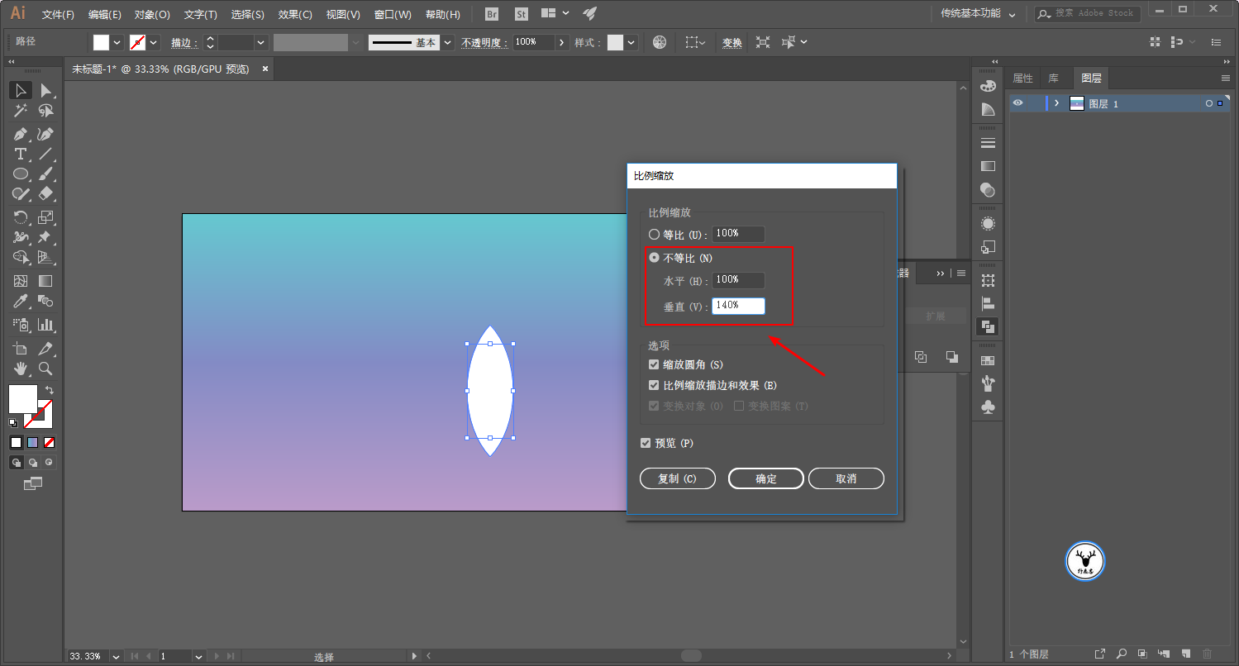
Task: Open the Pathfinder panel icon in dock
Action: point(988,326)
